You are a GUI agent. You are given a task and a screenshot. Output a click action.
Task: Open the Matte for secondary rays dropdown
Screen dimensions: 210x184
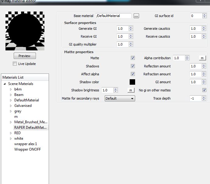click(x=120, y=98)
